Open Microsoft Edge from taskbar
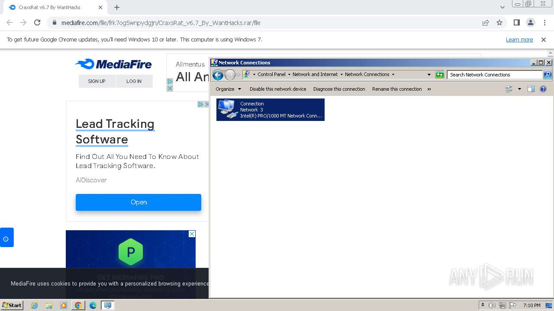Screen dimensions: 554x311 tap(93, 305)
